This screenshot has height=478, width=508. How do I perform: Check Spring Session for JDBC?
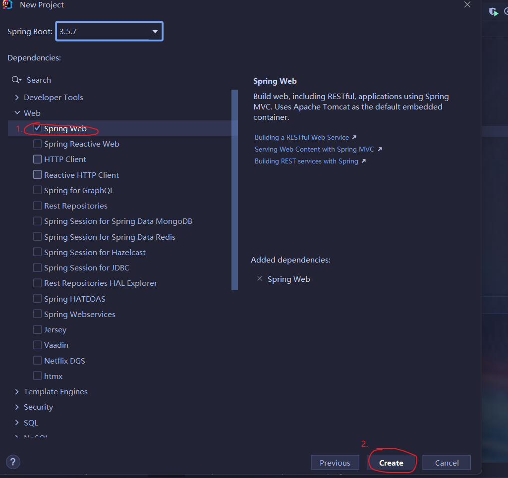pos(37,267)
